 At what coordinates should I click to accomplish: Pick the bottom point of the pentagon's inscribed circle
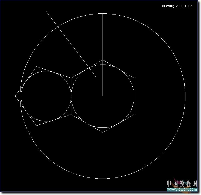[x=46, y=121]
